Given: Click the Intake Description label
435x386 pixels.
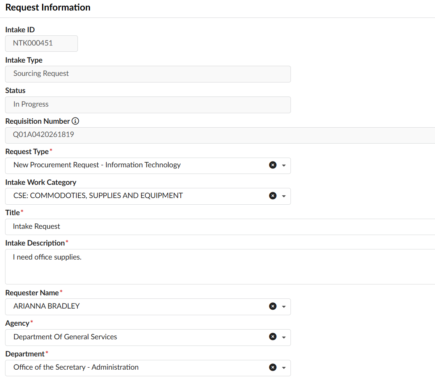Looking at the screenshot, I should click(35, 243).
